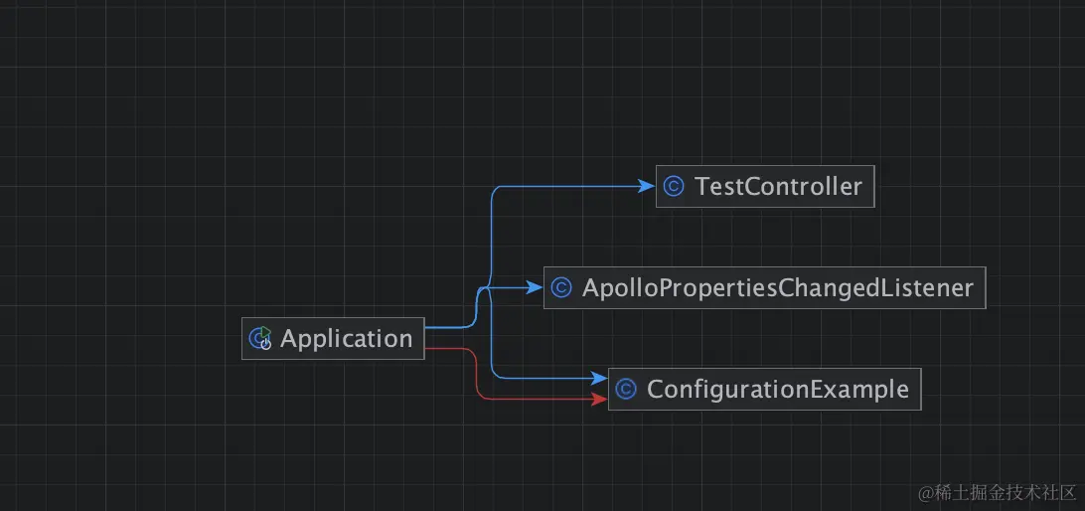
Task: Select the TestController class icon
Action: tap(673, 186)
